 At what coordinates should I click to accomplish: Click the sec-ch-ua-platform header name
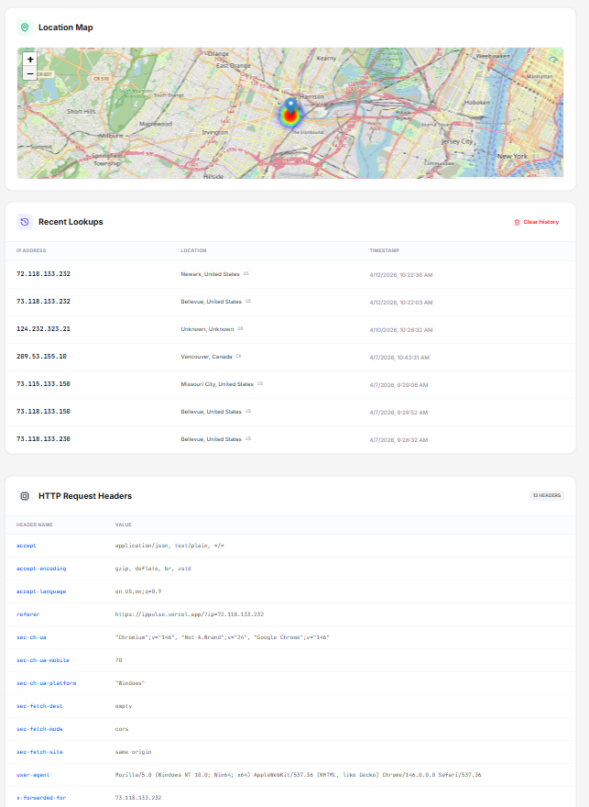(46, 683)
